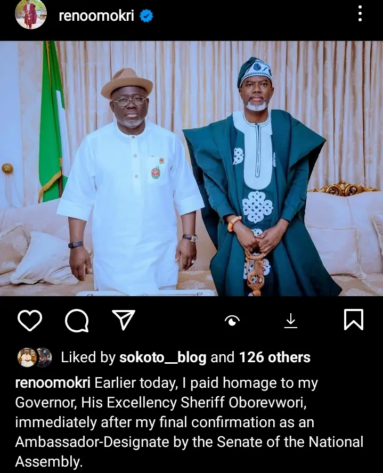Open comments with the speech bubble icon
This screenshot has height=473, width=383.
click(x=76, y=320)
